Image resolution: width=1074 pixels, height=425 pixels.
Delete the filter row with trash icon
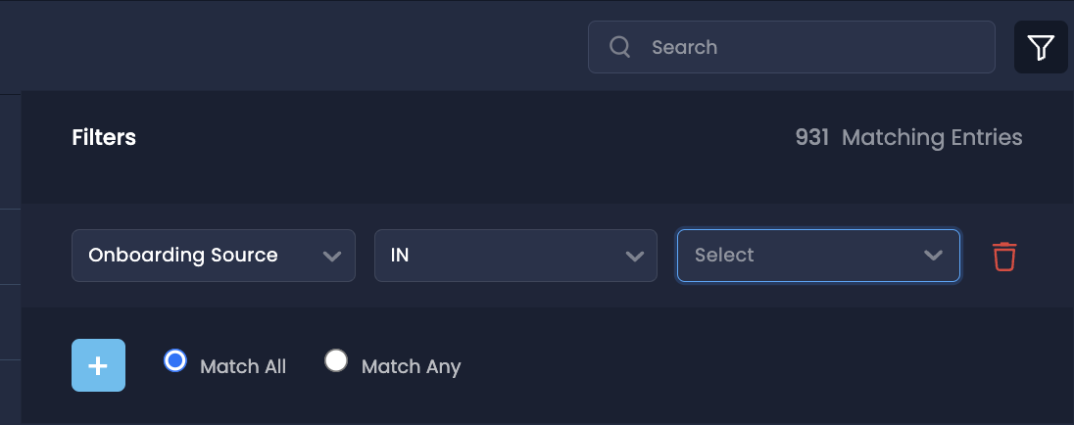click(1004, 256)
